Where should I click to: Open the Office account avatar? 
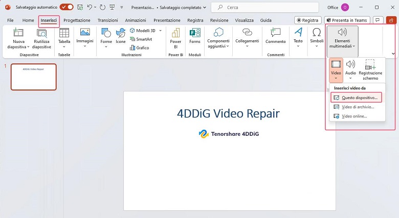[345, 8]
